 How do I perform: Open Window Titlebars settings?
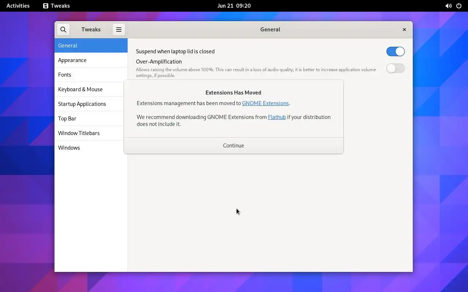point(91,133)
